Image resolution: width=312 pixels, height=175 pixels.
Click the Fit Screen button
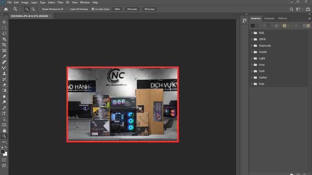(132, 9)
